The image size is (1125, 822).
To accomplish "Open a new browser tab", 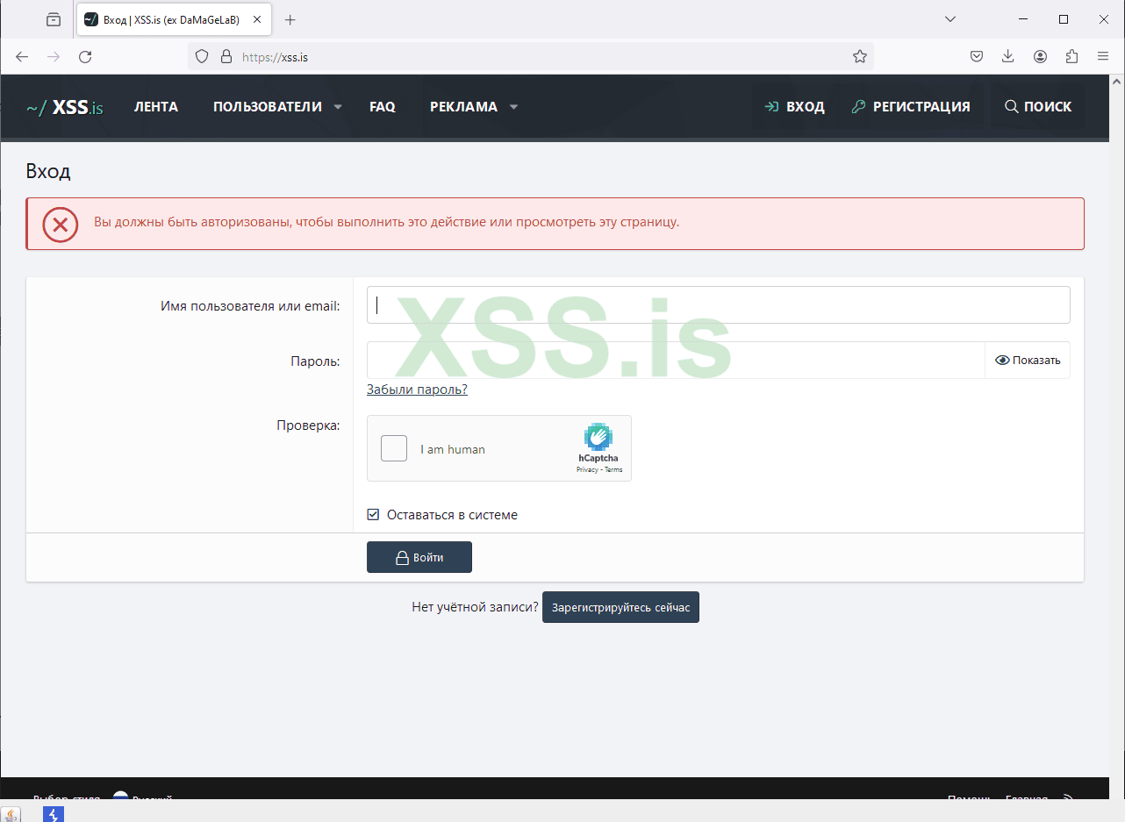I will (x=290, y=19).
